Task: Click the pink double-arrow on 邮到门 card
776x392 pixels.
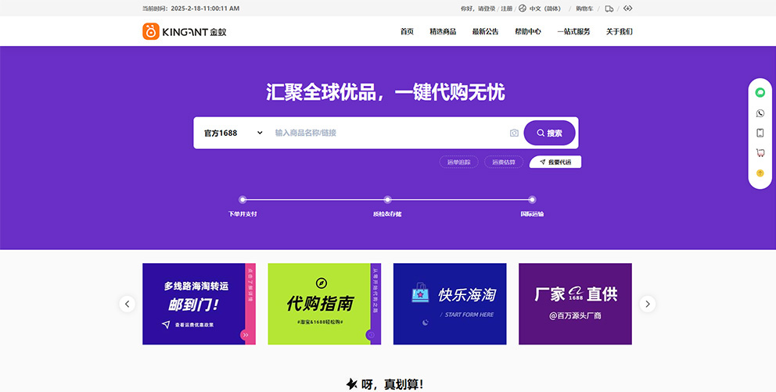Action: pos(246,335)
